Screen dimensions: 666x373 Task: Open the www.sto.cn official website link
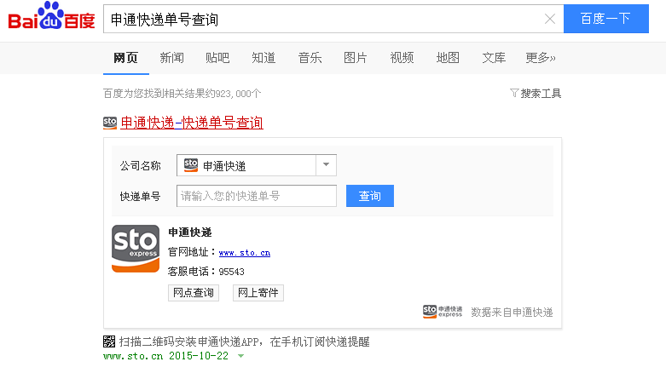point(245,253)
